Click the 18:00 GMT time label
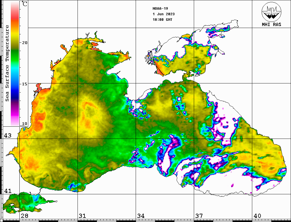291x222 pixels. [162, 19]
